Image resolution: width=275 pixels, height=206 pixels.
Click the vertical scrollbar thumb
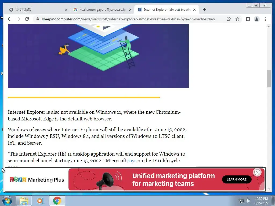point(269,79)
